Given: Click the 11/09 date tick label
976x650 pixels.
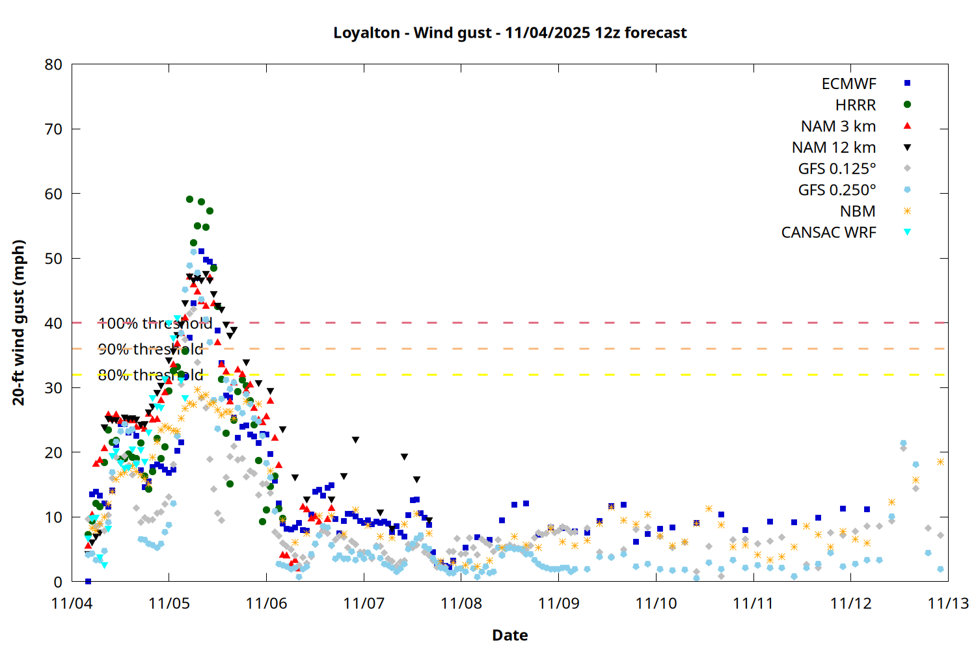Looking at the screenshot, I should click(558, 603).
